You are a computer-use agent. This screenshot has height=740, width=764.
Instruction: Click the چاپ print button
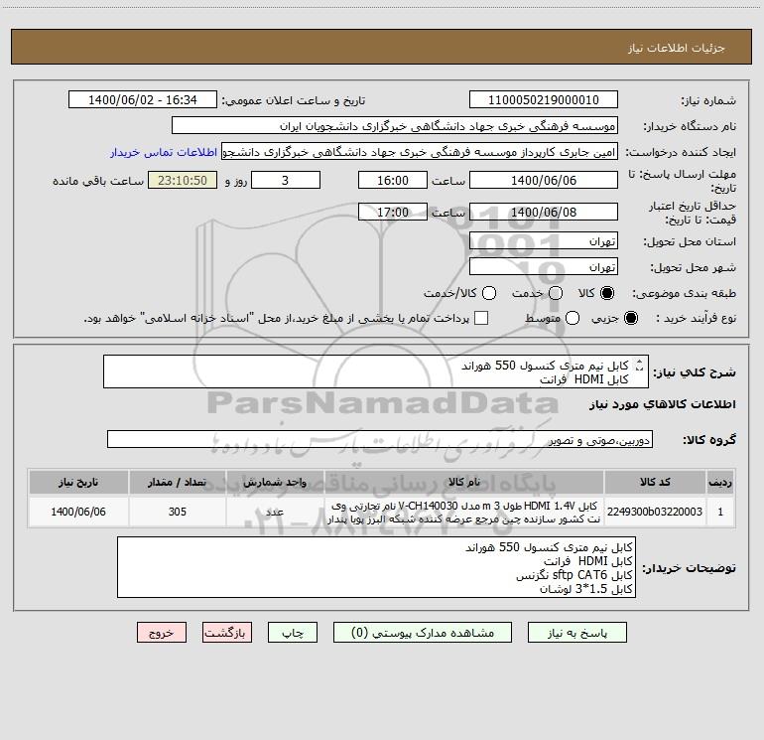(x=293, y=633)
